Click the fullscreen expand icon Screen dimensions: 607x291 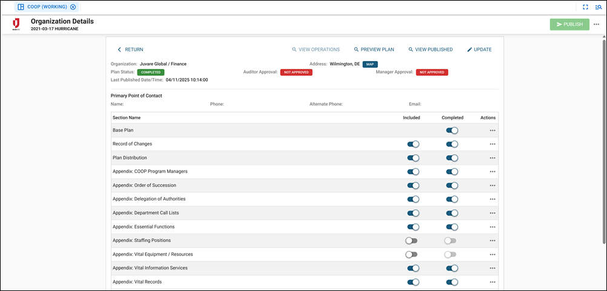pos(585,7)
